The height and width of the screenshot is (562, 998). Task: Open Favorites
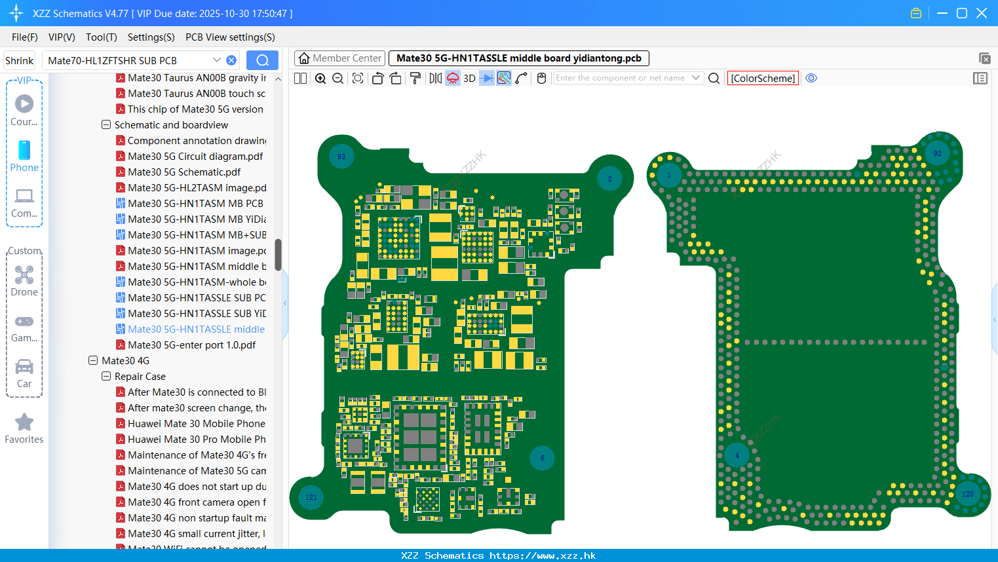[24, 428]
